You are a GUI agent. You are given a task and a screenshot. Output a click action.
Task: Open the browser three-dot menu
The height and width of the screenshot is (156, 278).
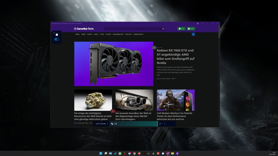pyautogui.click(x=202, y=23)
